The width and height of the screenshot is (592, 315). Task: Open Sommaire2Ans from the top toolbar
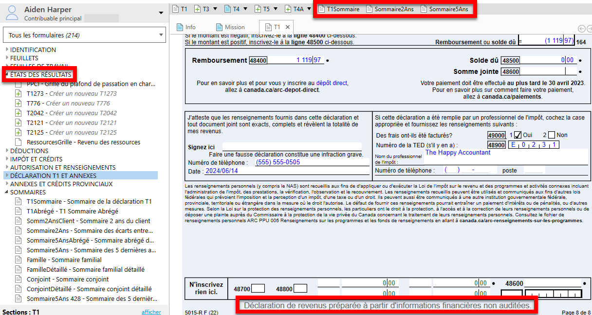390,9
